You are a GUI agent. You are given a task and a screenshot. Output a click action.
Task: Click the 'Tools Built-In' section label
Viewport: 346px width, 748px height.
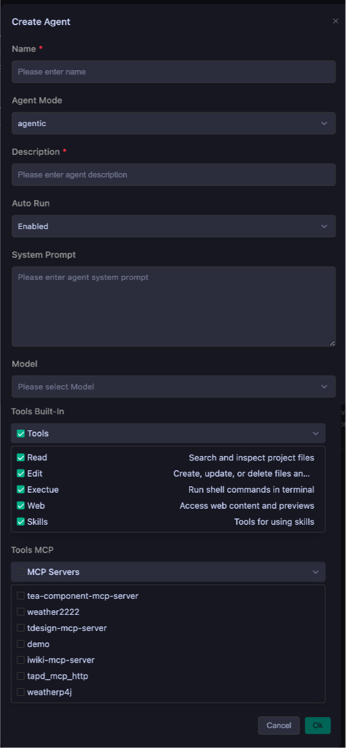coord(38,411)
